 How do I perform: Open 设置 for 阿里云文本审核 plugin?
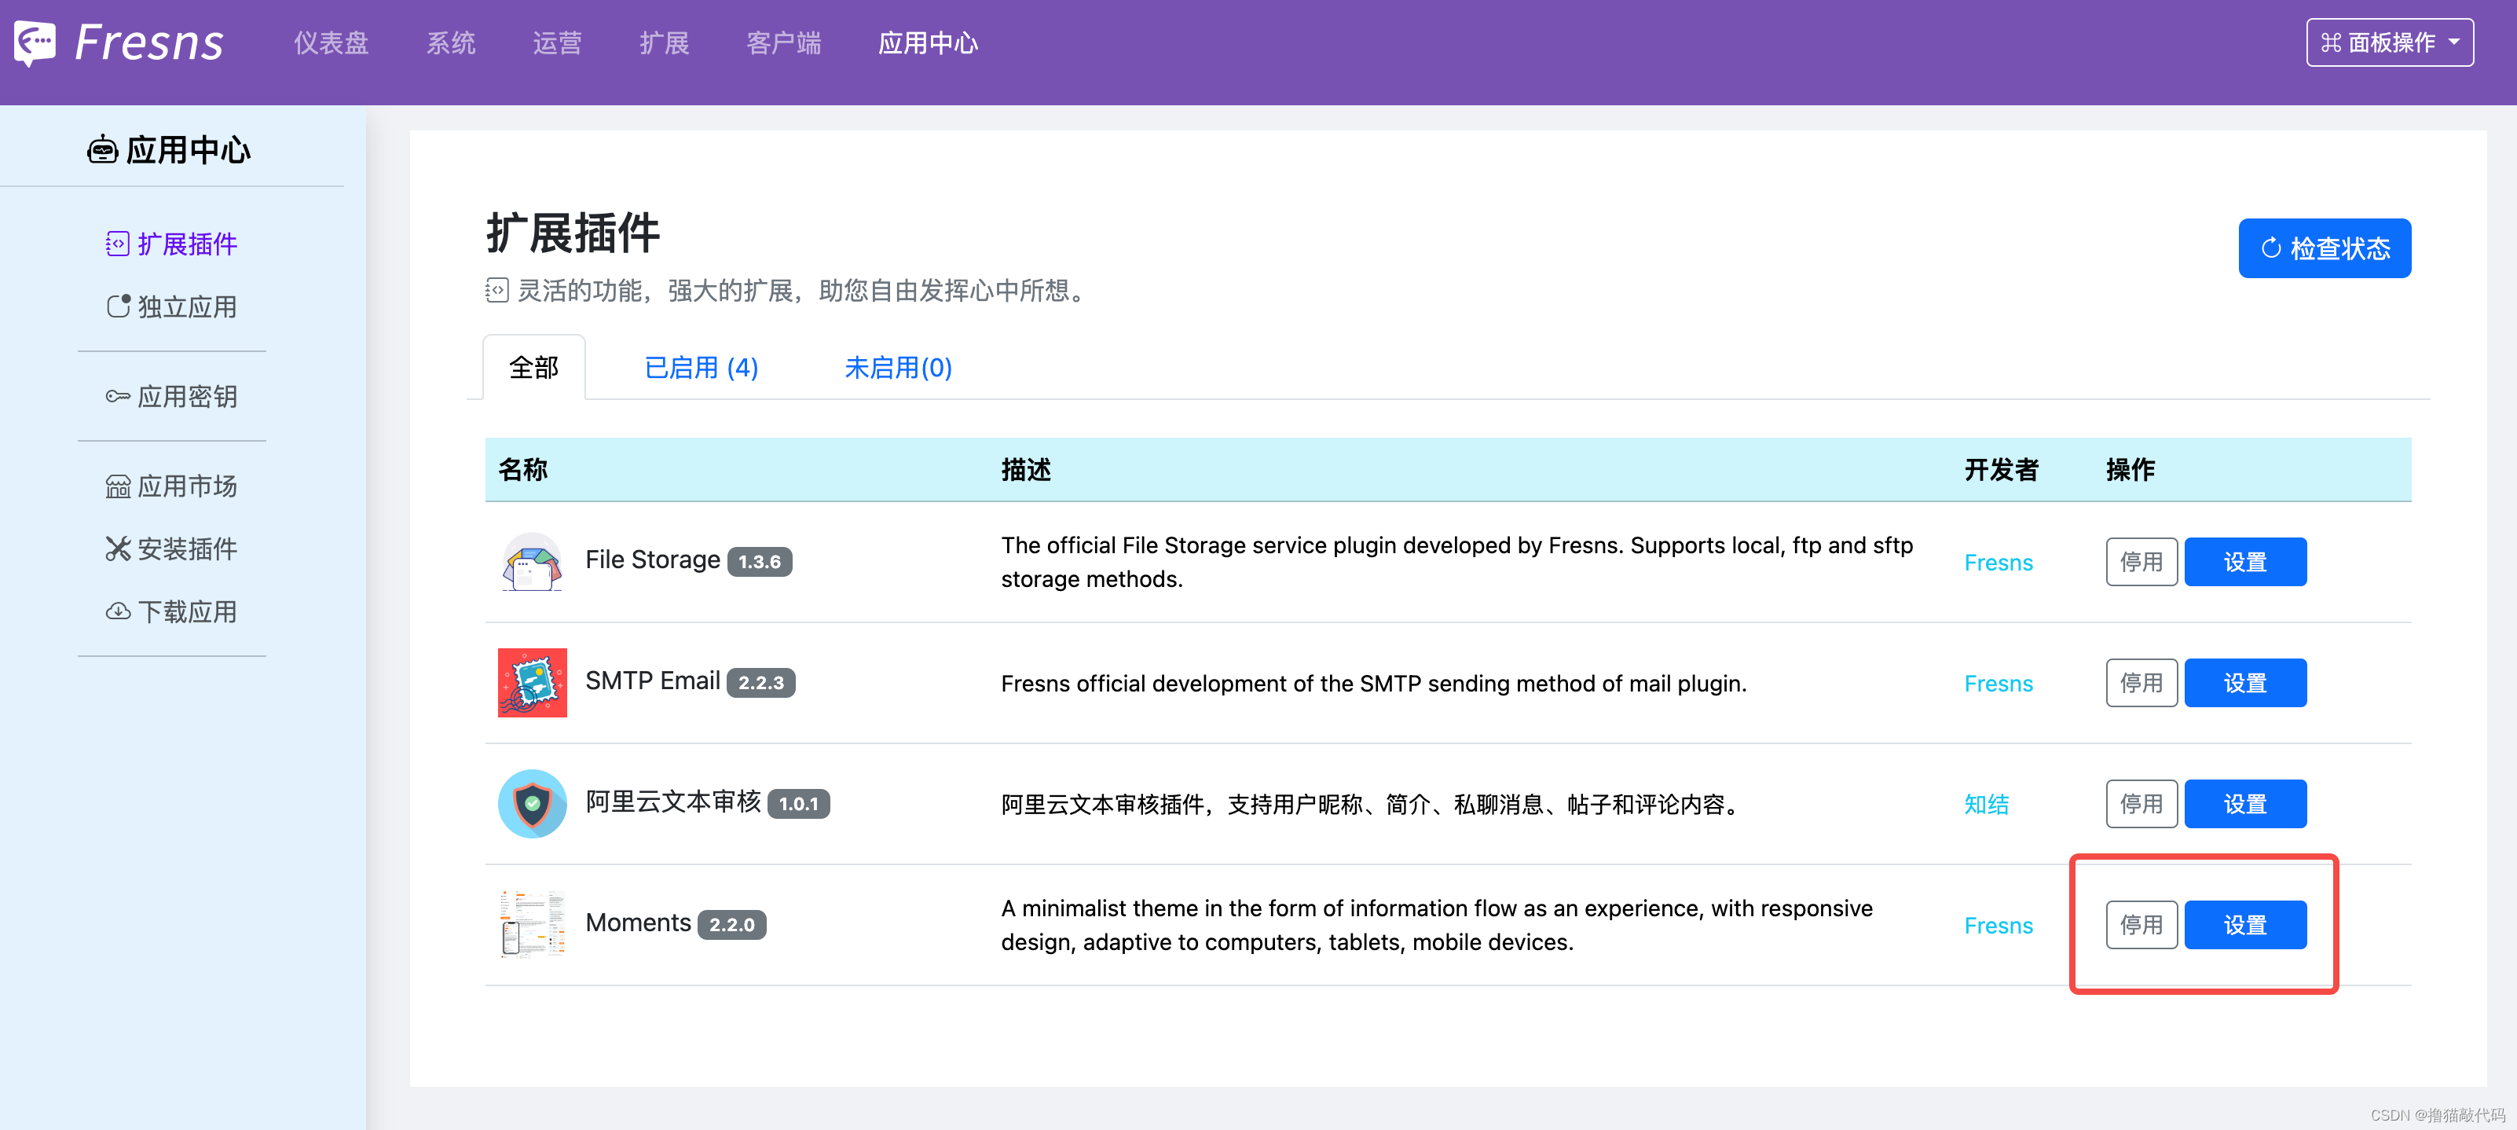pos(2244,804)
